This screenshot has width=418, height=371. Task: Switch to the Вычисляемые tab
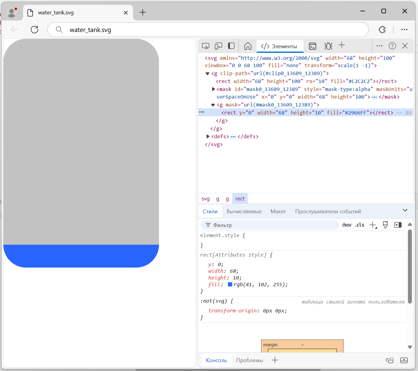pos(244,211)
